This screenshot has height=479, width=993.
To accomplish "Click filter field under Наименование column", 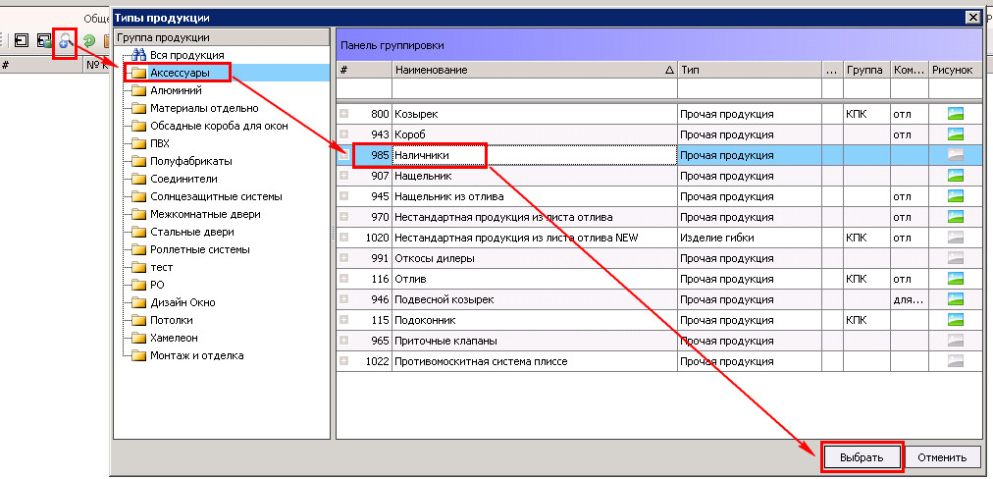I will pos(535,88).
